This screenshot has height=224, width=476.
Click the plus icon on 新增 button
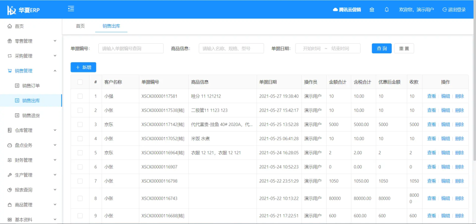click(78, 67)
